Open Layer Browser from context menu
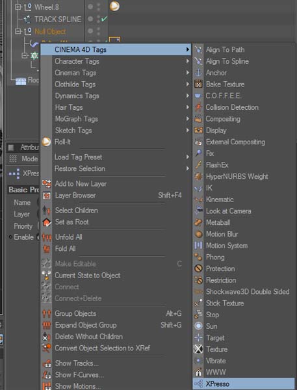The width and height of the screenshot is (297, 390). click(116, 195)
